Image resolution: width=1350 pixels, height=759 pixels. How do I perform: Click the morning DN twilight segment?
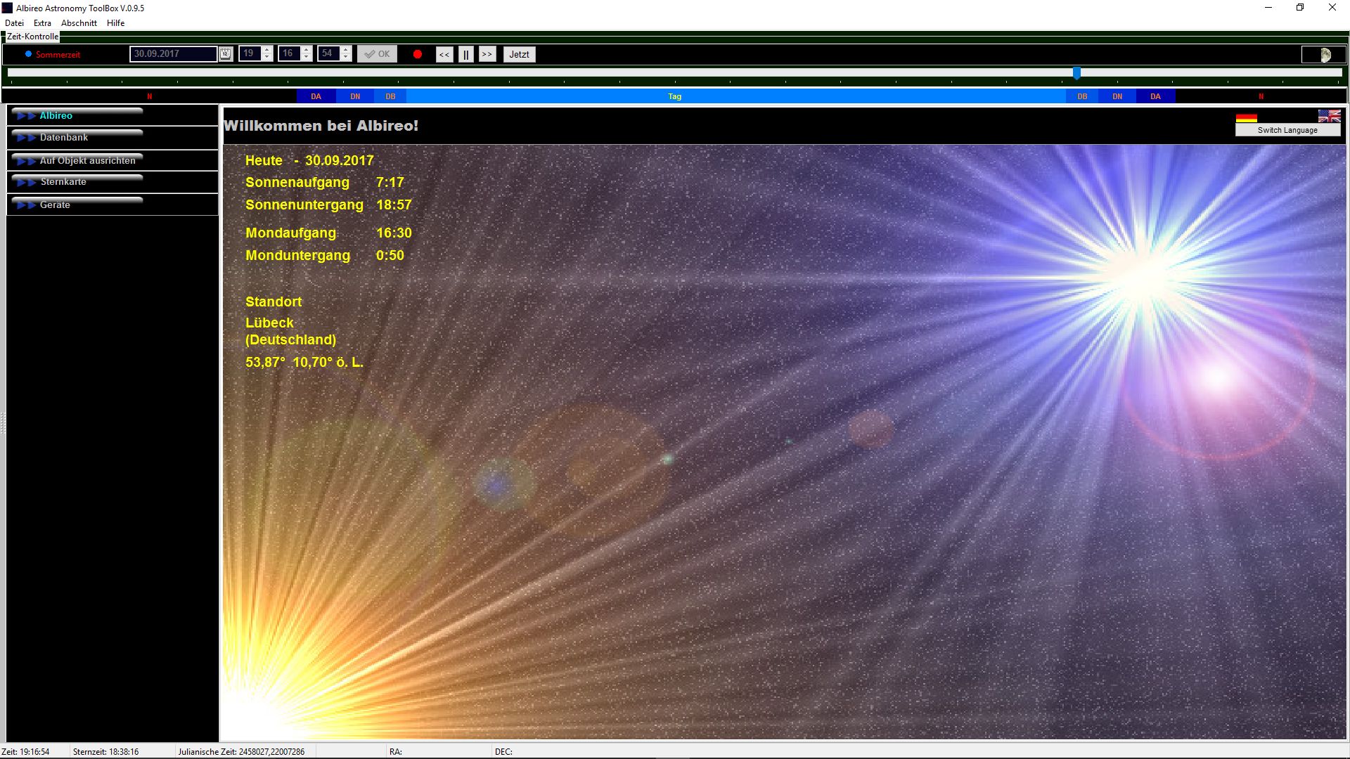(x=355, y=96)
